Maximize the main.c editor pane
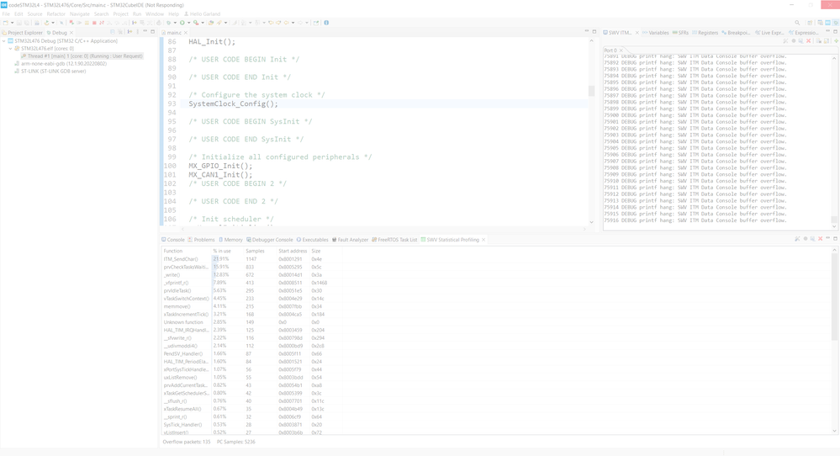Image resolution: width=840 pixels, height=456 pixels. (594, 32)
